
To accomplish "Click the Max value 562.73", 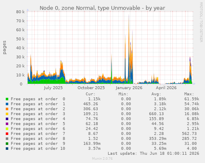I will click(189, 134).
